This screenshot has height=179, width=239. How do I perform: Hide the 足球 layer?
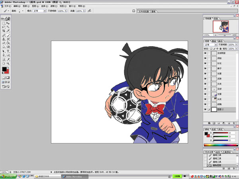205,89
